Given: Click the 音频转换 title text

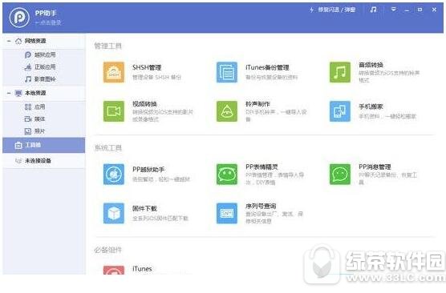Looking at the screenshot, I should point(371,65).
